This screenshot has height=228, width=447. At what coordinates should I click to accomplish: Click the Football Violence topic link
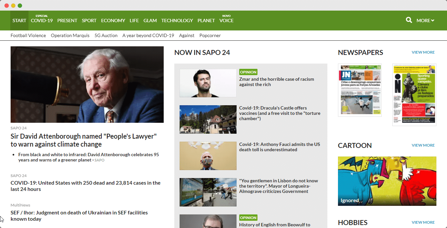coord(28,35)
